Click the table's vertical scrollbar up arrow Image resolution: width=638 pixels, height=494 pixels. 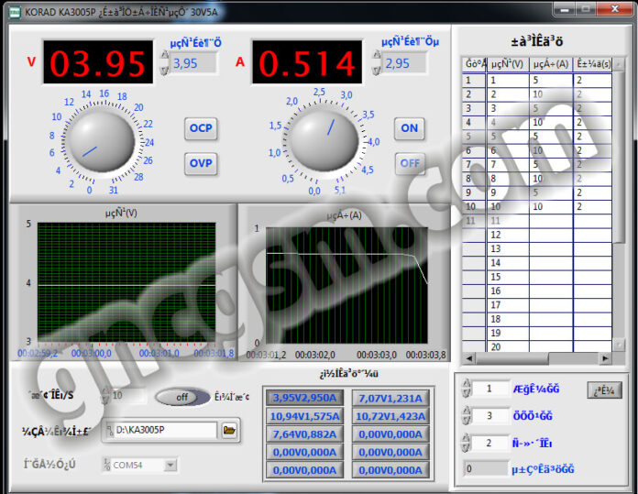[619, 64]
